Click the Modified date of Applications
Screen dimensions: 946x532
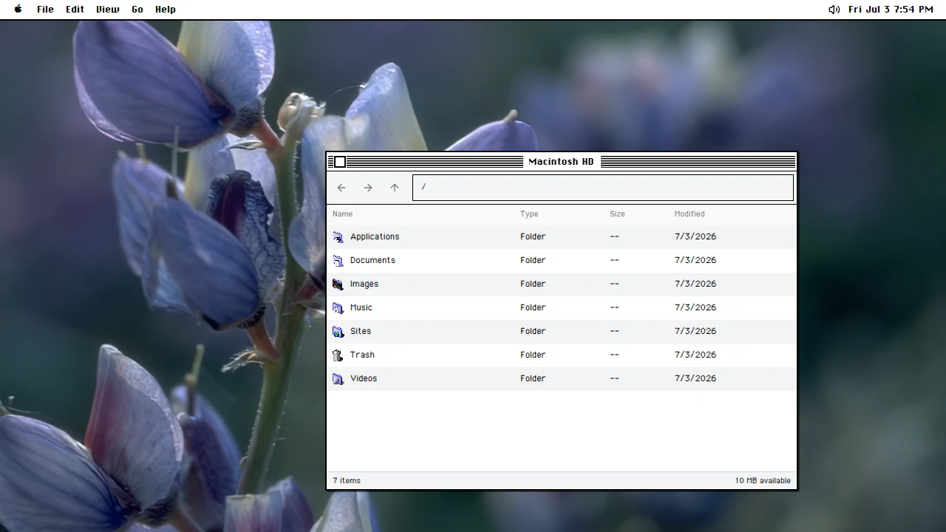pyautogui.click(x=695, y=236)
